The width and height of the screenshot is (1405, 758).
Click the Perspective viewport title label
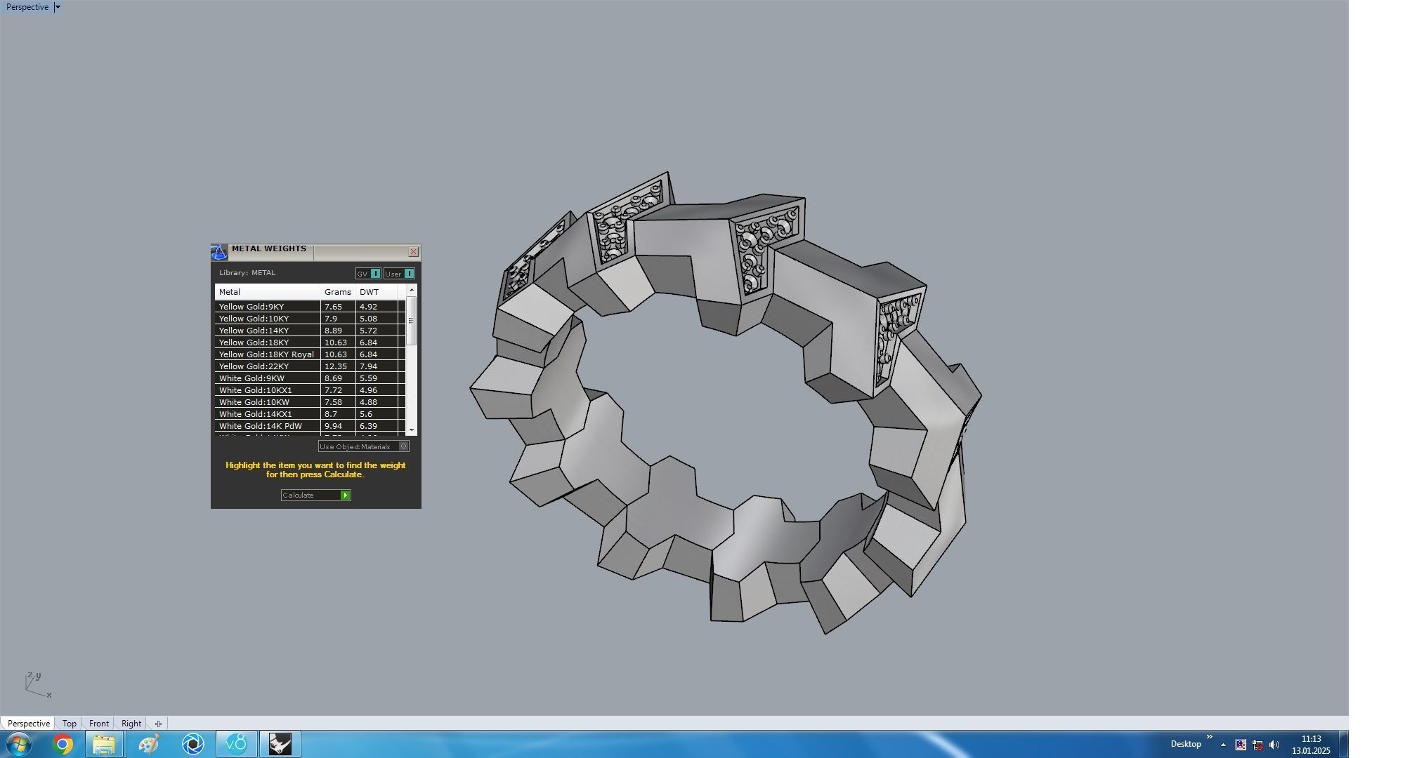click(x=27, y=7)
